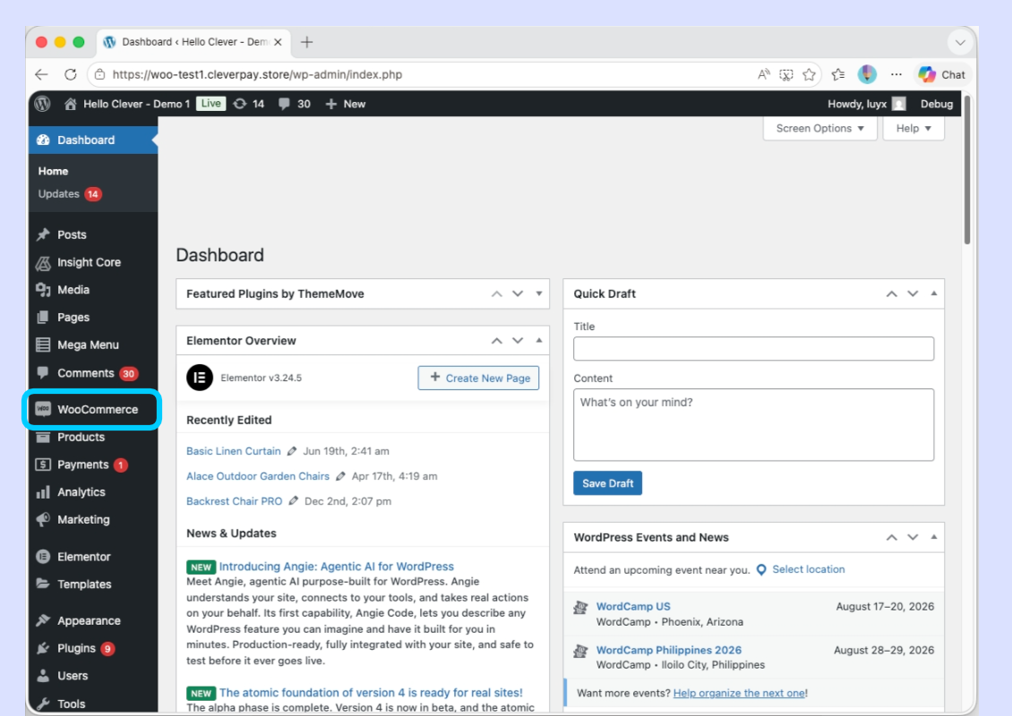The height and width of the screenshot is (716, 1012).
Task: Move Featured Plugins panel down
Action: [518, 294]
